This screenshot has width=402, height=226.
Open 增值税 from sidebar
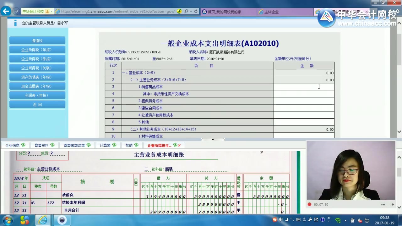pos(37,40)
